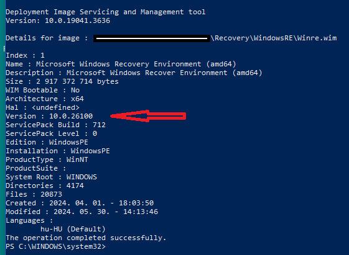This screenshot has width=349, height=255.
Task: Click the Hal : <undefined> line
Action: point(42,107)
